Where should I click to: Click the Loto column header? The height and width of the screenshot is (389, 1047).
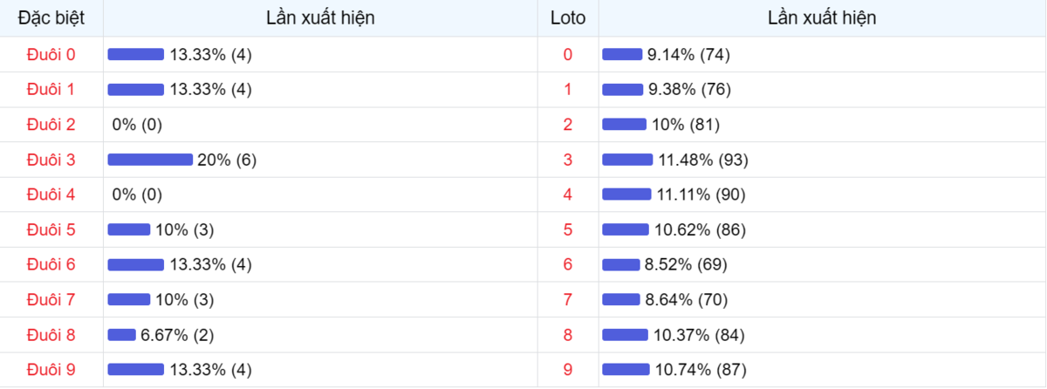tap(568, 18)
